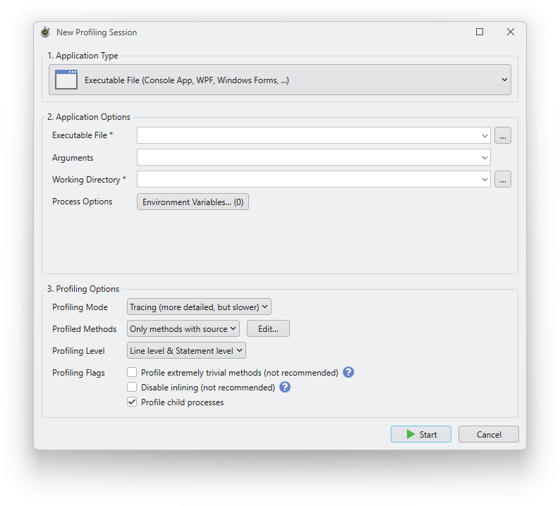Click the Cancel button

coord(488,434)
